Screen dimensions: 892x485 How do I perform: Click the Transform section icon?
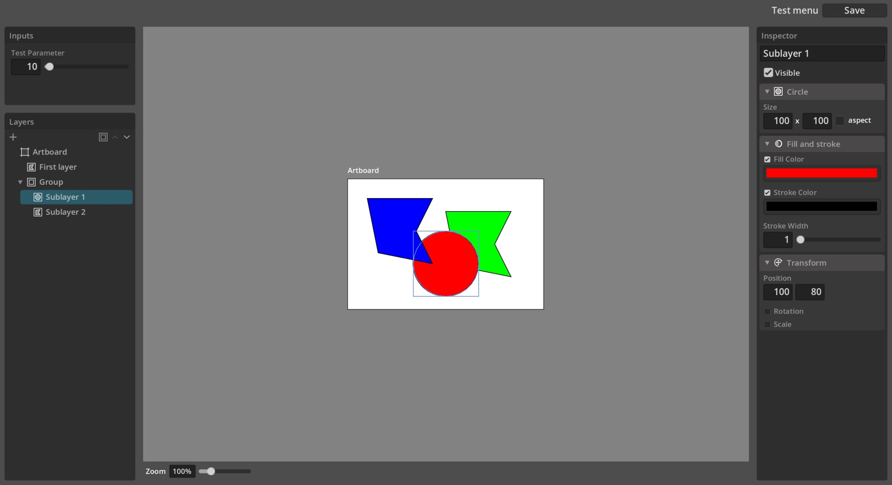(778, 263)
